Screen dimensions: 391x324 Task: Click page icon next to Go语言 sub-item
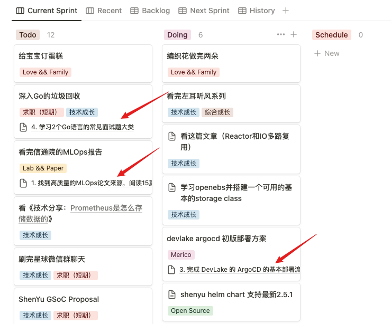click(x=23, y=127)
